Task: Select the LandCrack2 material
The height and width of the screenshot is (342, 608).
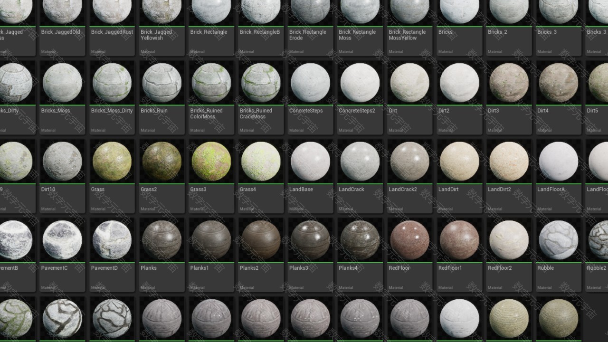Action: (x=409, y=176)
